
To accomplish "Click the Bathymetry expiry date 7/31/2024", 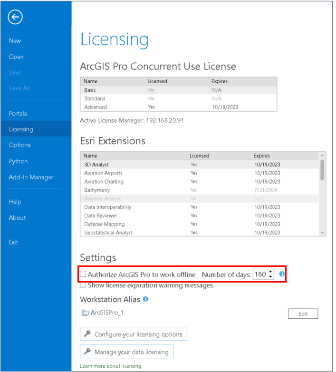I will (266, 190).
